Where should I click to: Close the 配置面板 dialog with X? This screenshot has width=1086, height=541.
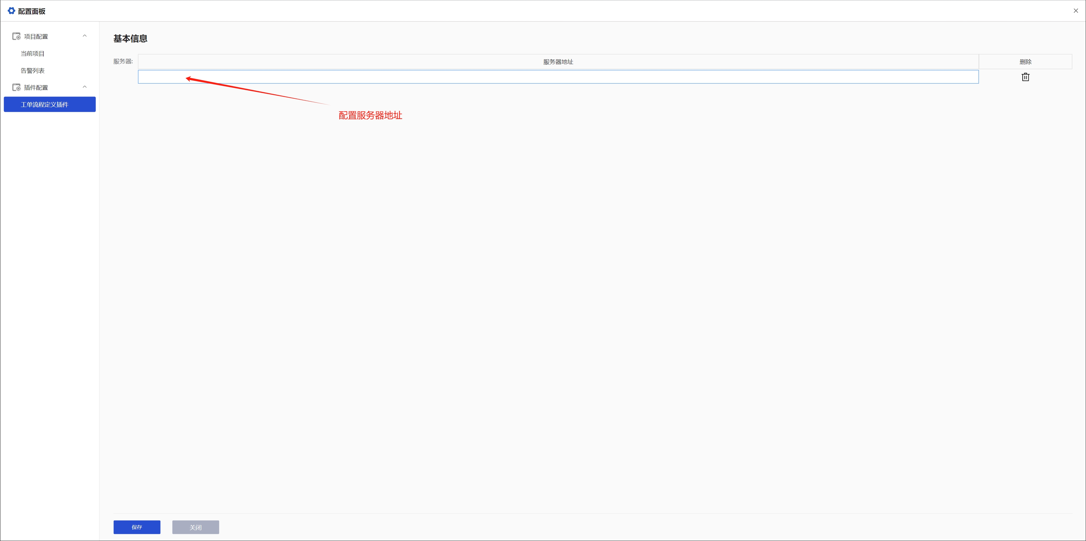(x=1076, y=11)
